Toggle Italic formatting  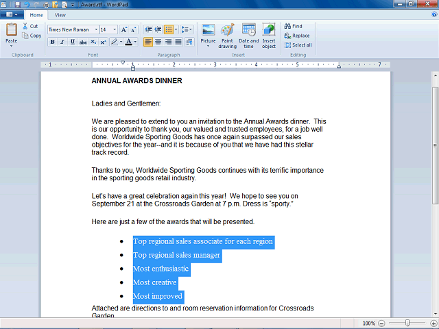[62, 42]
